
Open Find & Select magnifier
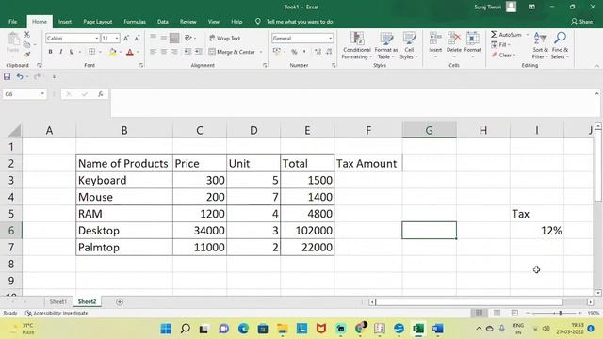560,45
